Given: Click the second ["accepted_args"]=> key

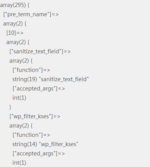Looking at the screenshot, I should point(39,153).
